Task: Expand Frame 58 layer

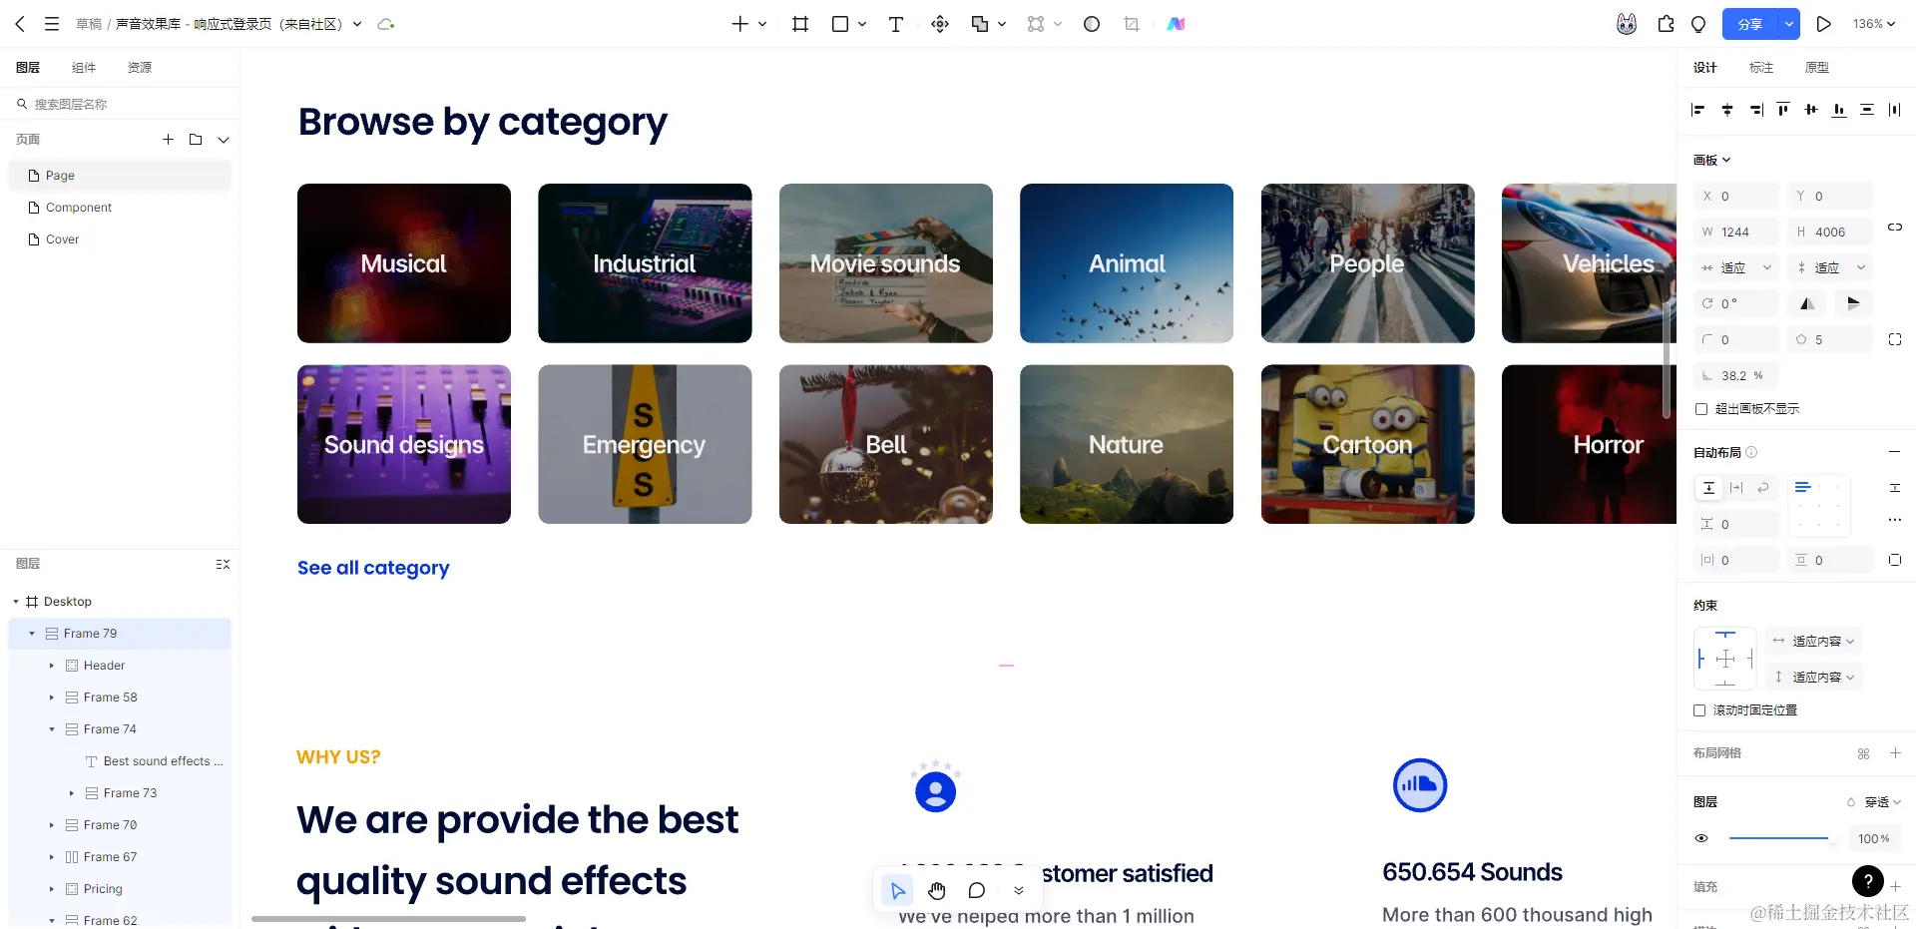Action: [52, 697]
